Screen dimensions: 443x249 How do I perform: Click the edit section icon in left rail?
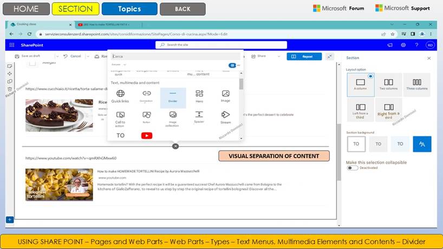10,66
